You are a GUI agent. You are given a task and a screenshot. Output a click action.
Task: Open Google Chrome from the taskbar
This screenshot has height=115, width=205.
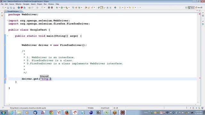[51, 112]
